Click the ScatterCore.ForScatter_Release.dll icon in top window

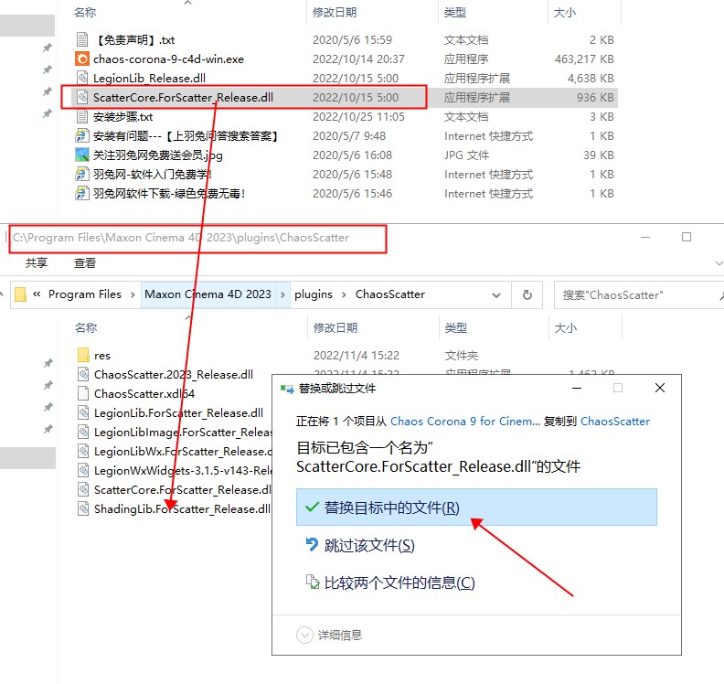tap(82, 97)
